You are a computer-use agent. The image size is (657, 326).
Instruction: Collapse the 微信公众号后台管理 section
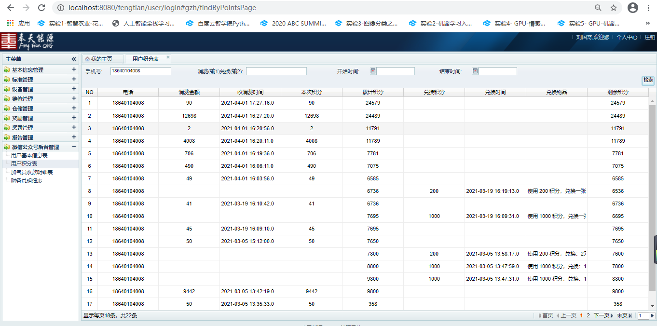pos(74,147)
